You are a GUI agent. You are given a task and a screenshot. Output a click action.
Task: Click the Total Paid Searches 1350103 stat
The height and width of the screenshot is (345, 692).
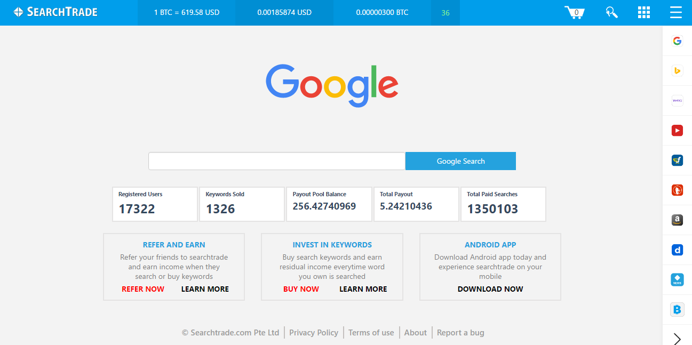[x=503, y=204]
